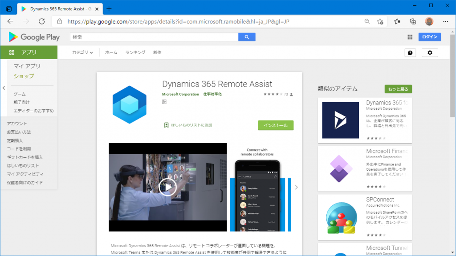Open ほしいものリスト link in sidebar
Image resolution: width=456 pixels, height=256 pixels.
pos(23,166)
